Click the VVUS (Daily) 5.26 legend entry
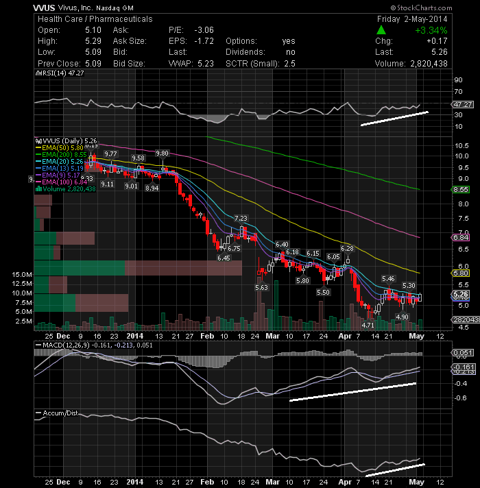The image size is (480, 488). tap(70, 141)
